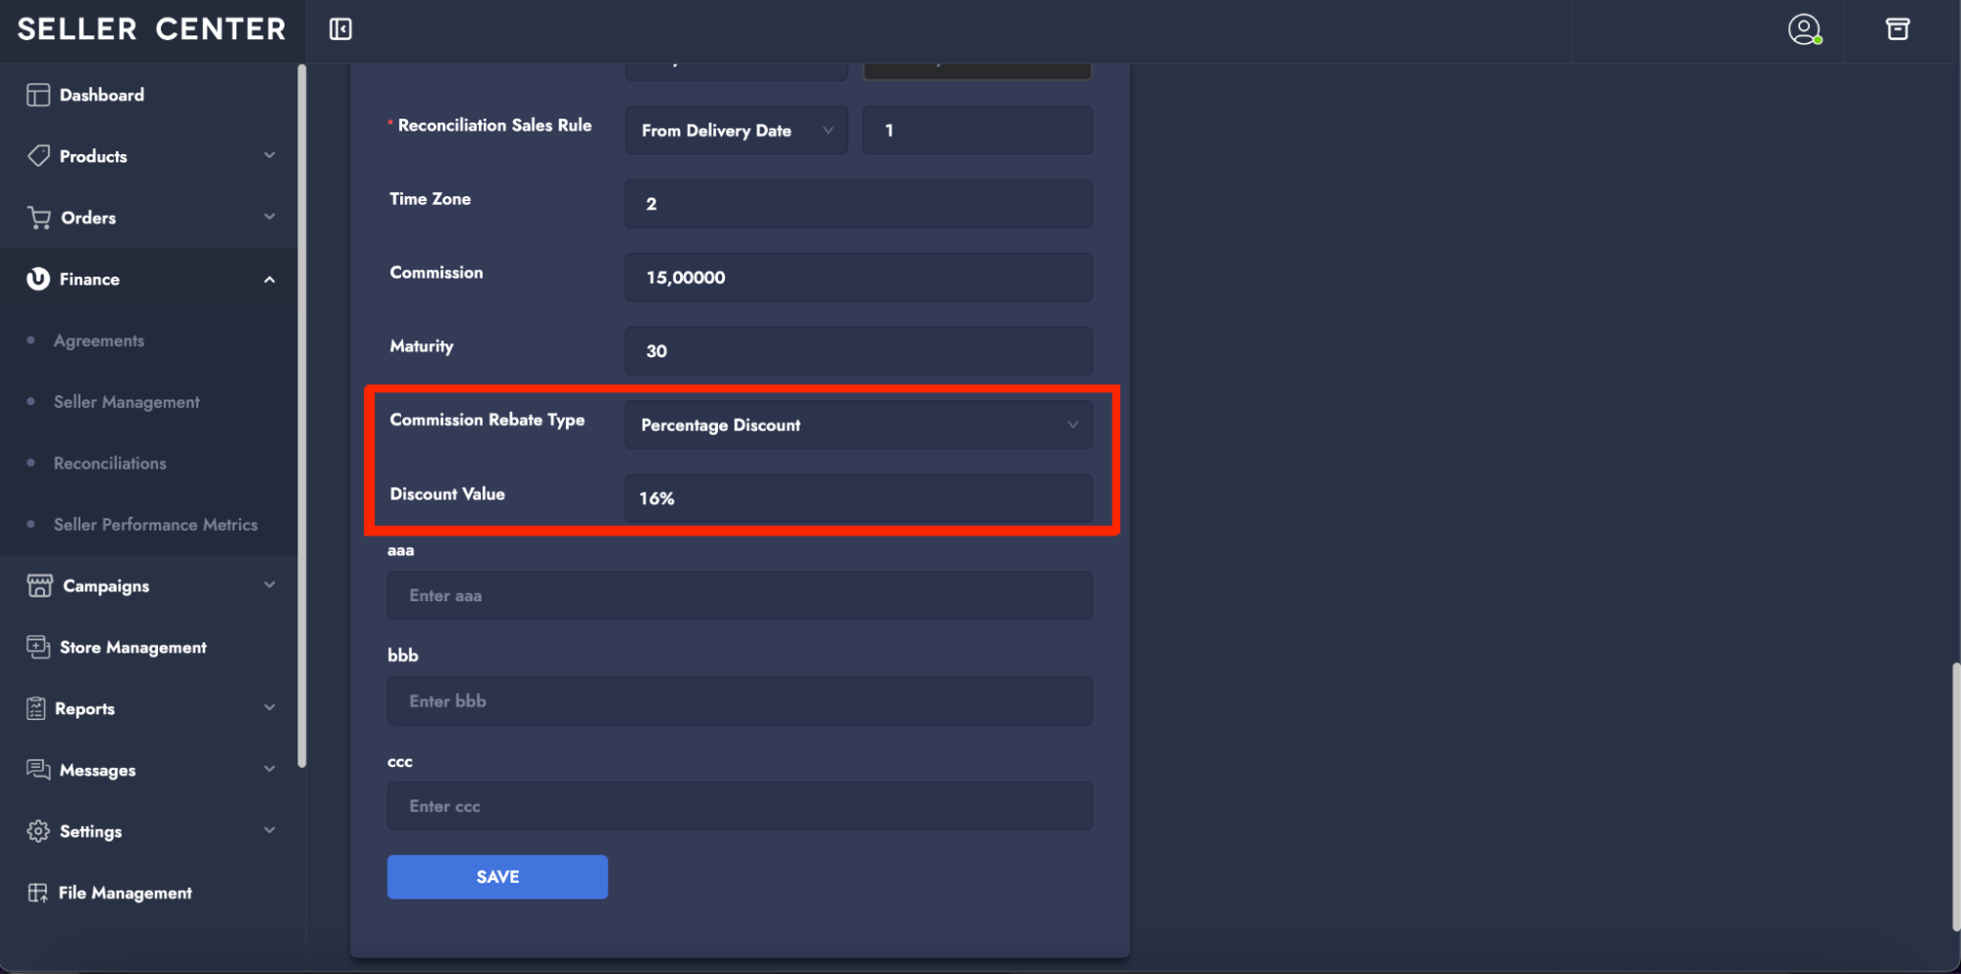Expand the Orders menu chevron
Viewport: 1961px width, 974px height.
point(270,217)
